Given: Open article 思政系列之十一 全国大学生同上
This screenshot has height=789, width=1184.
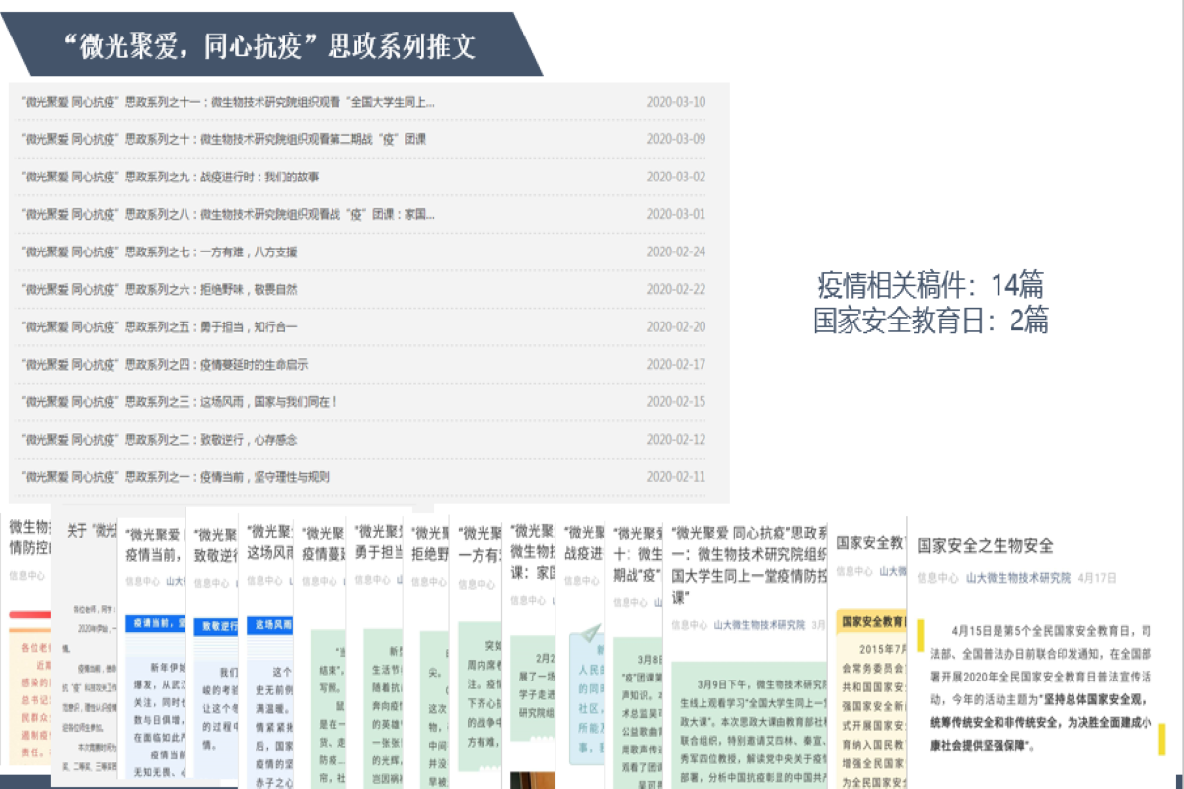Looking at the screenshot, I should tap(227, 102).
